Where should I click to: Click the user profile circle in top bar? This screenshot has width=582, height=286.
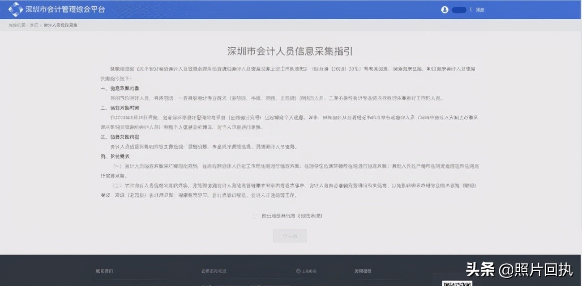[445, 9]
